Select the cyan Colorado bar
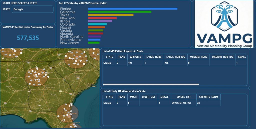This screenshot has width=256, height=129. point(97,24)
